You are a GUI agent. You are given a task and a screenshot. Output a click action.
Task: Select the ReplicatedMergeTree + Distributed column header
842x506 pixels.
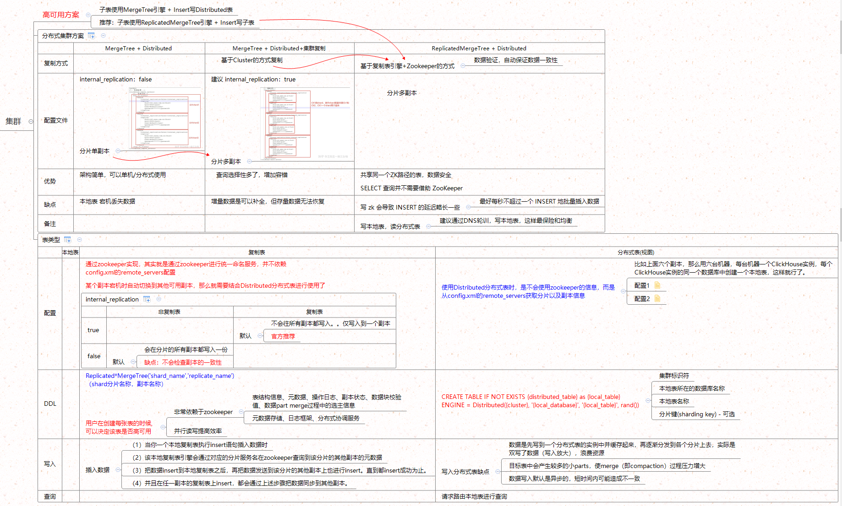(479, 48)
